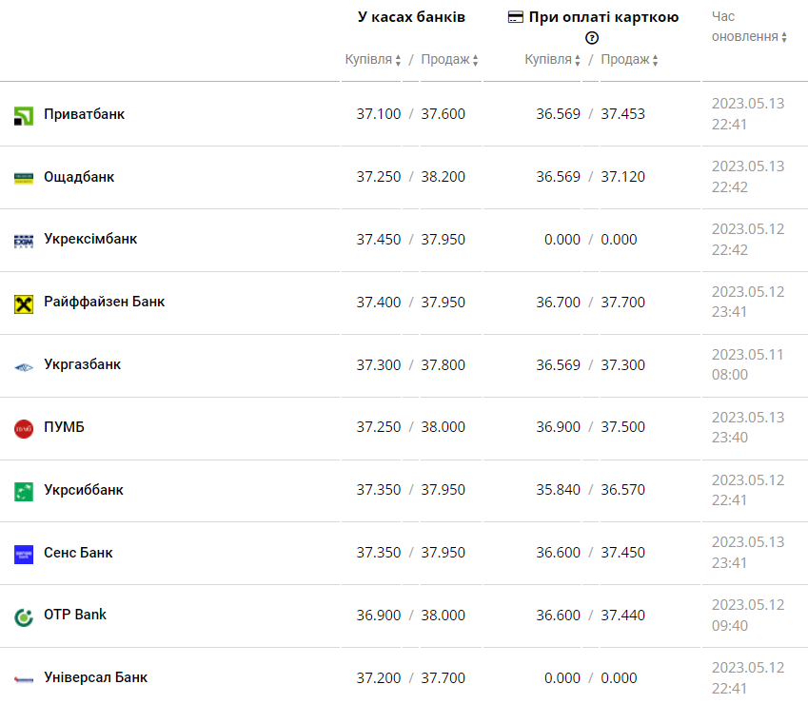Click the Райффайзен Банк logo icon

[24, 303]
